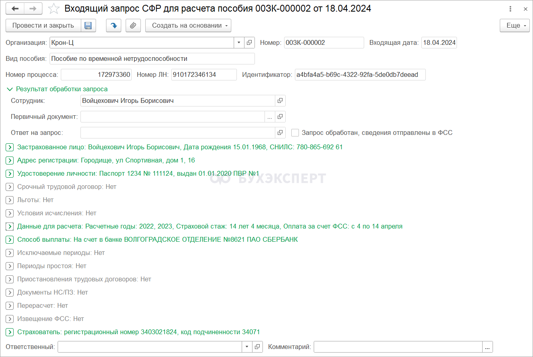The height and width of the screenshot is (357, 533).
Task: Expand the Льготы section
Action: click(10, 200)
